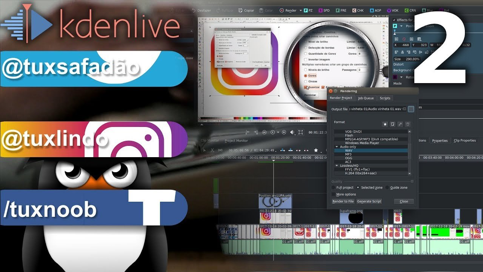Click the Output file path field

(x=378, y=109)
